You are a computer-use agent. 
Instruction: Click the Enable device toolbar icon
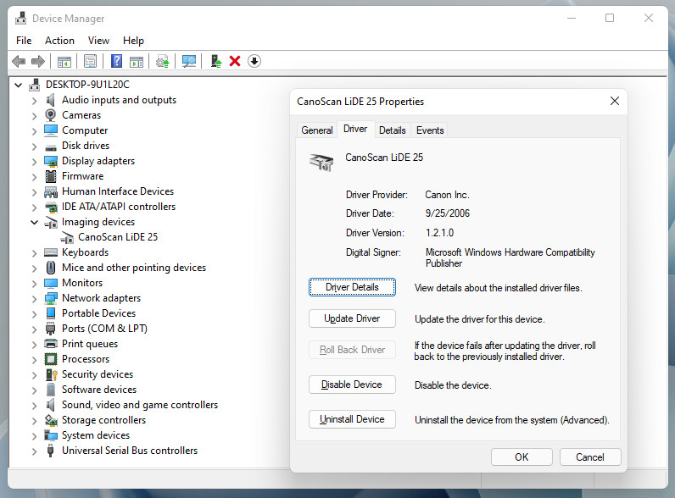click(216, 61)
